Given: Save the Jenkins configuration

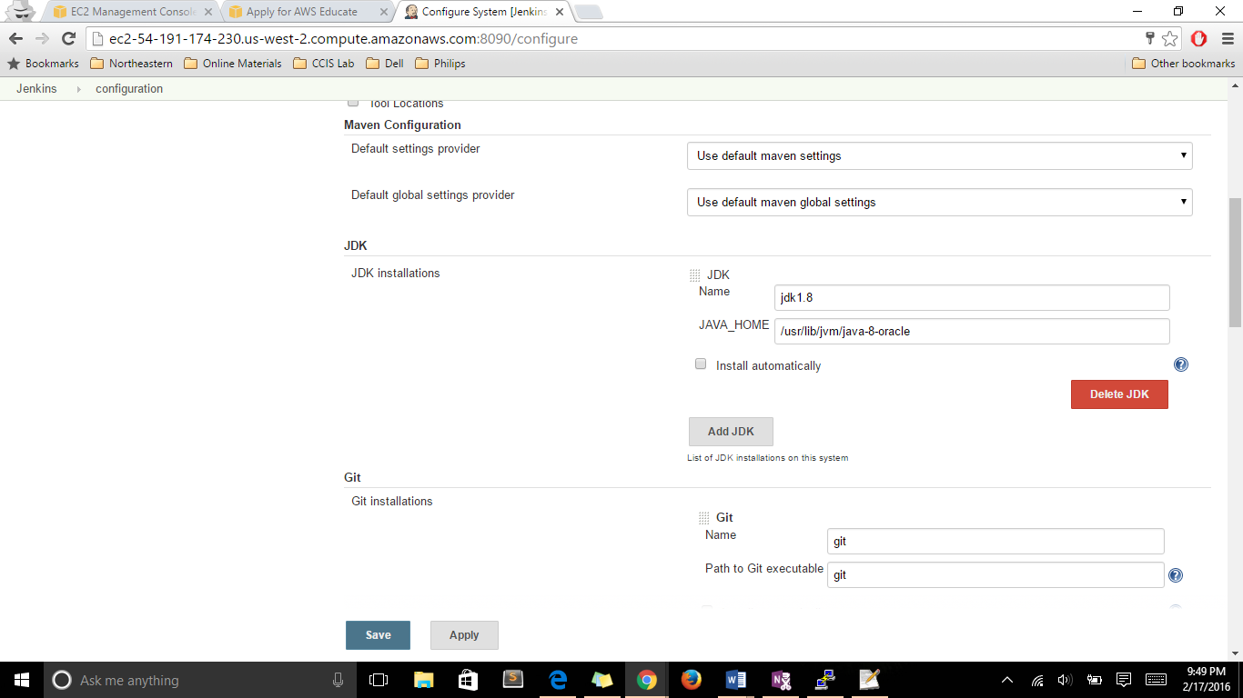Looking at the screenshot, I should [378, 635].
